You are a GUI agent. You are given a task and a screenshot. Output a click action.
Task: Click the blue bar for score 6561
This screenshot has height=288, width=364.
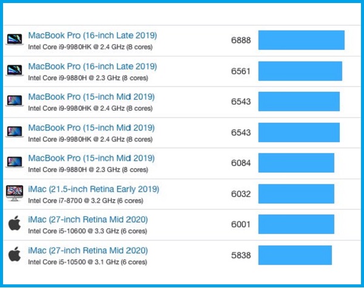coord(300,70)
